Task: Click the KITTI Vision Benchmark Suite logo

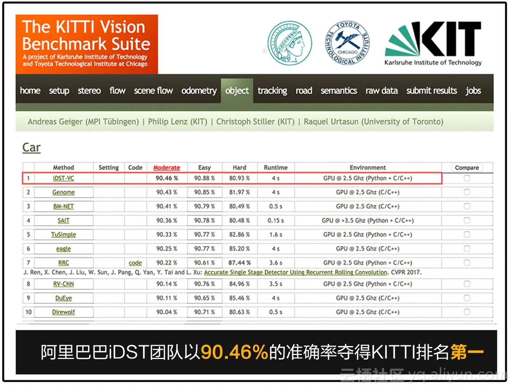Action: pyautogui.click(x=87, y=44)
